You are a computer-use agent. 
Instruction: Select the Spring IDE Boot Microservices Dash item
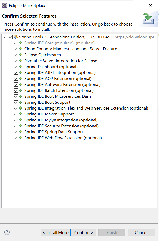tap(58, 96)
